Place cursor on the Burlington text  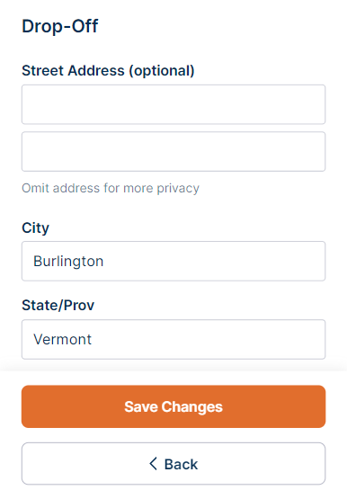click(x=68, y=262)
